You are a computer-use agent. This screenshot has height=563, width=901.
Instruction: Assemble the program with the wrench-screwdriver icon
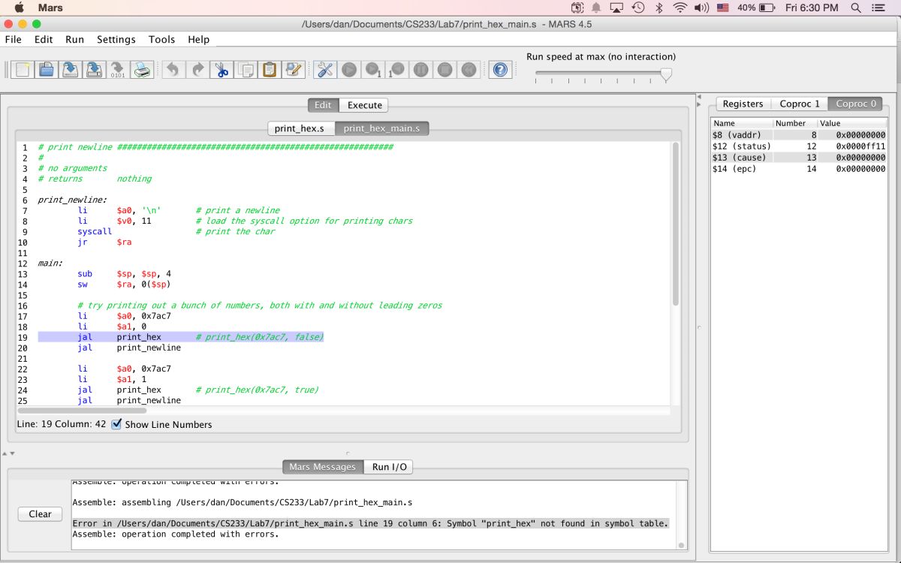325,70
